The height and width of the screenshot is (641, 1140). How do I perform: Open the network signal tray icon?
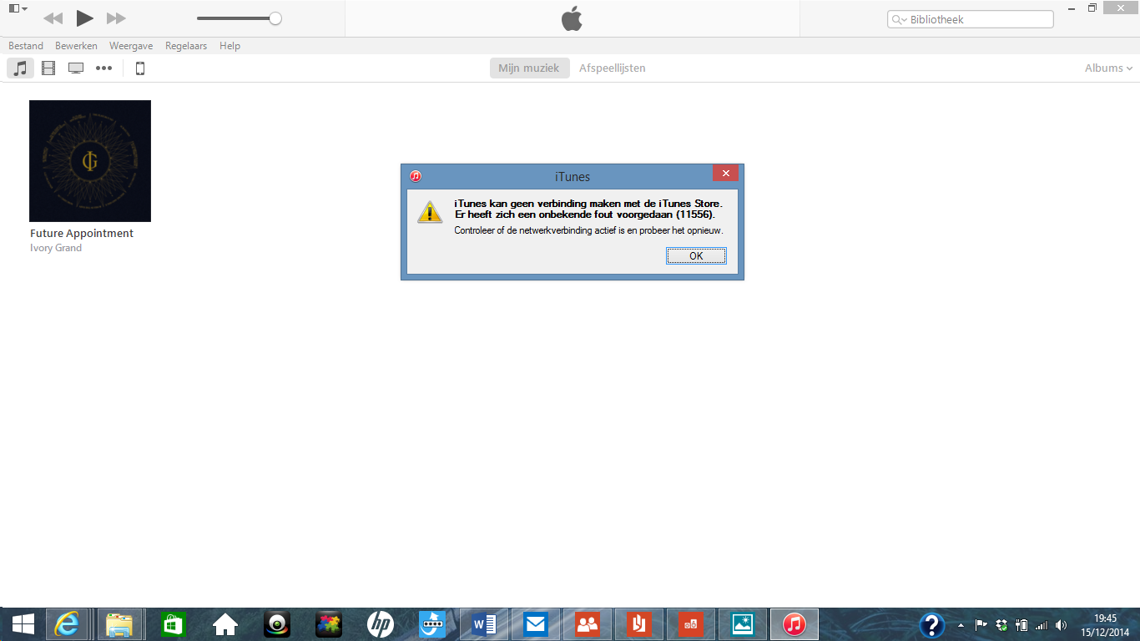coord(1041,624)
